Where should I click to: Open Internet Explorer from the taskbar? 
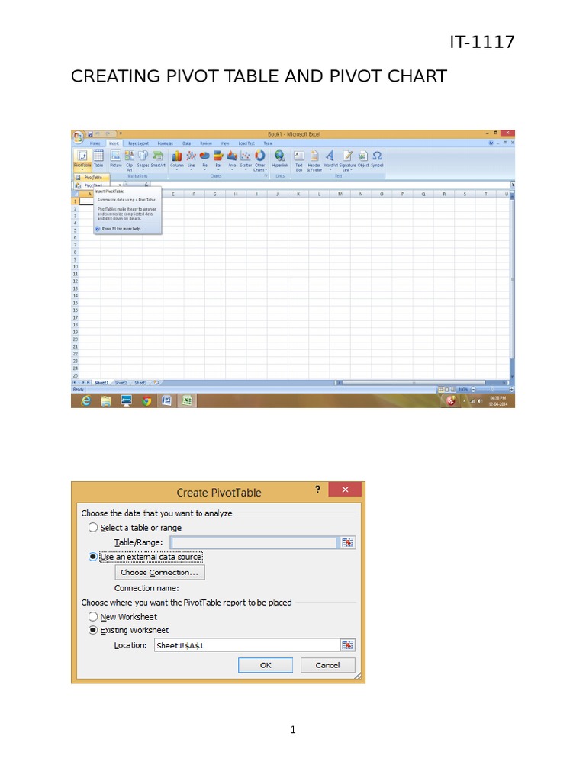tap(85, 400)
